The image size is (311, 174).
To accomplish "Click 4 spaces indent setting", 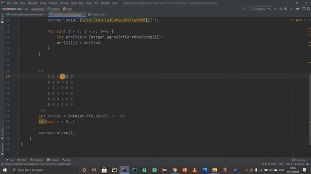I will 299,164.
